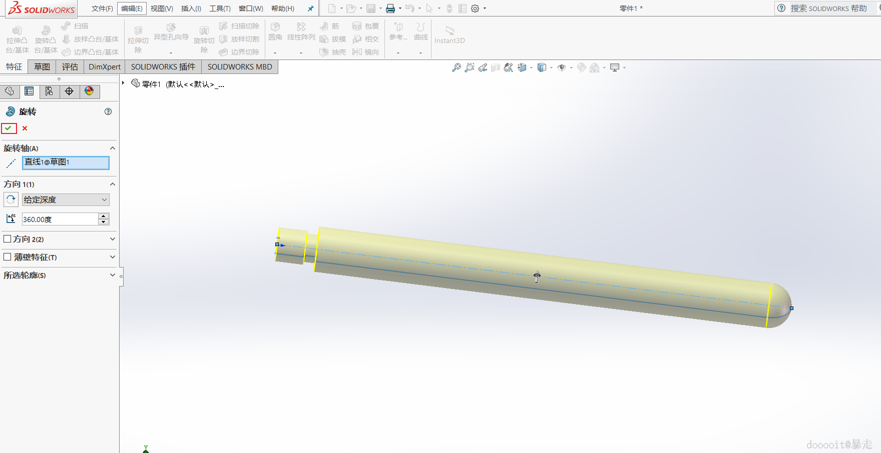Image resolution: width=881 pixels, height=453 pixels.
Task: Click the Print icon in toolbar
Action: [x=390, y=8]
